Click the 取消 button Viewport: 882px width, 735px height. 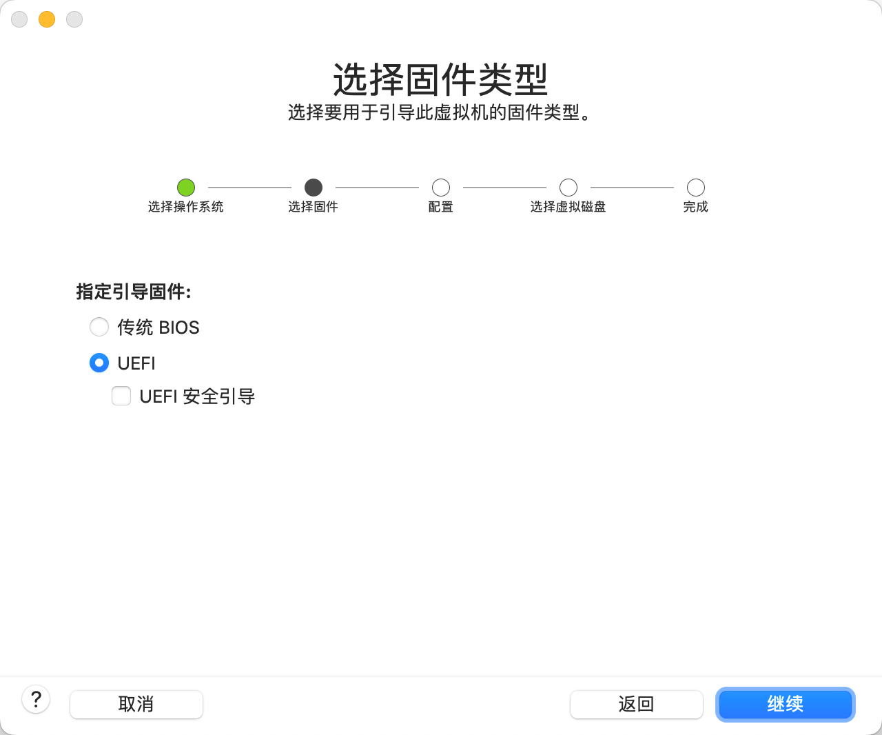click(136, 704)
